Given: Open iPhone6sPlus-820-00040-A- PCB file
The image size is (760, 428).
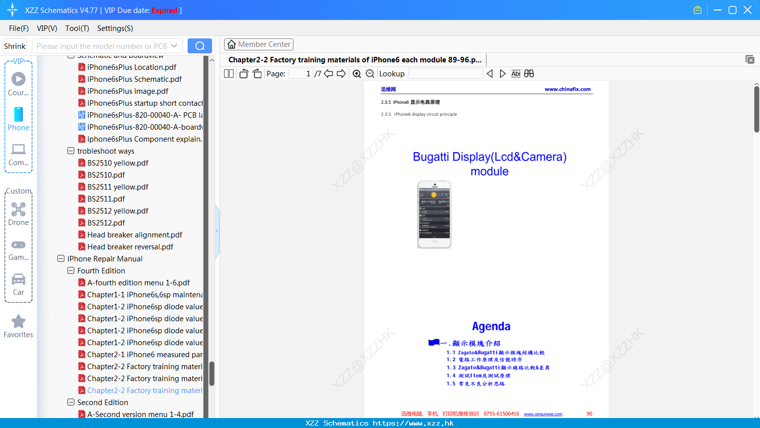Looking at the screenshot, I should 141,115.
